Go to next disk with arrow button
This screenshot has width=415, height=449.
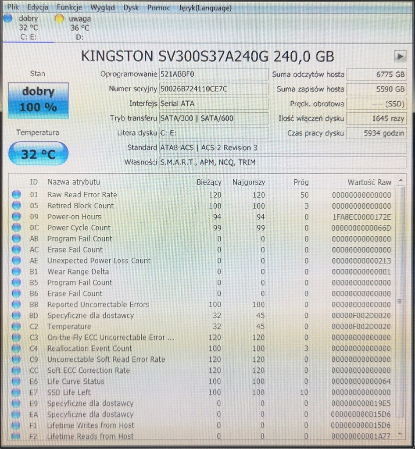pos(400,56)
